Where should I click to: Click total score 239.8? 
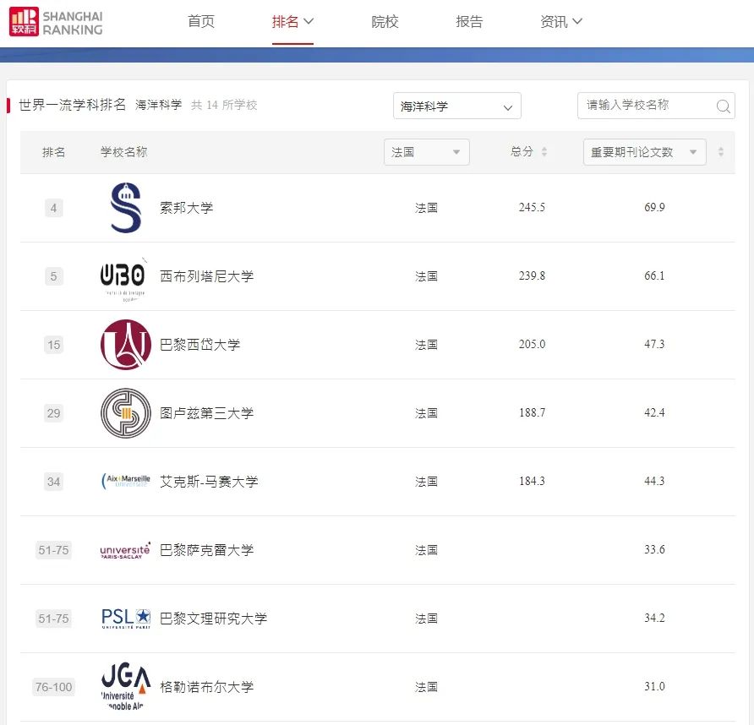pos(532,275)
